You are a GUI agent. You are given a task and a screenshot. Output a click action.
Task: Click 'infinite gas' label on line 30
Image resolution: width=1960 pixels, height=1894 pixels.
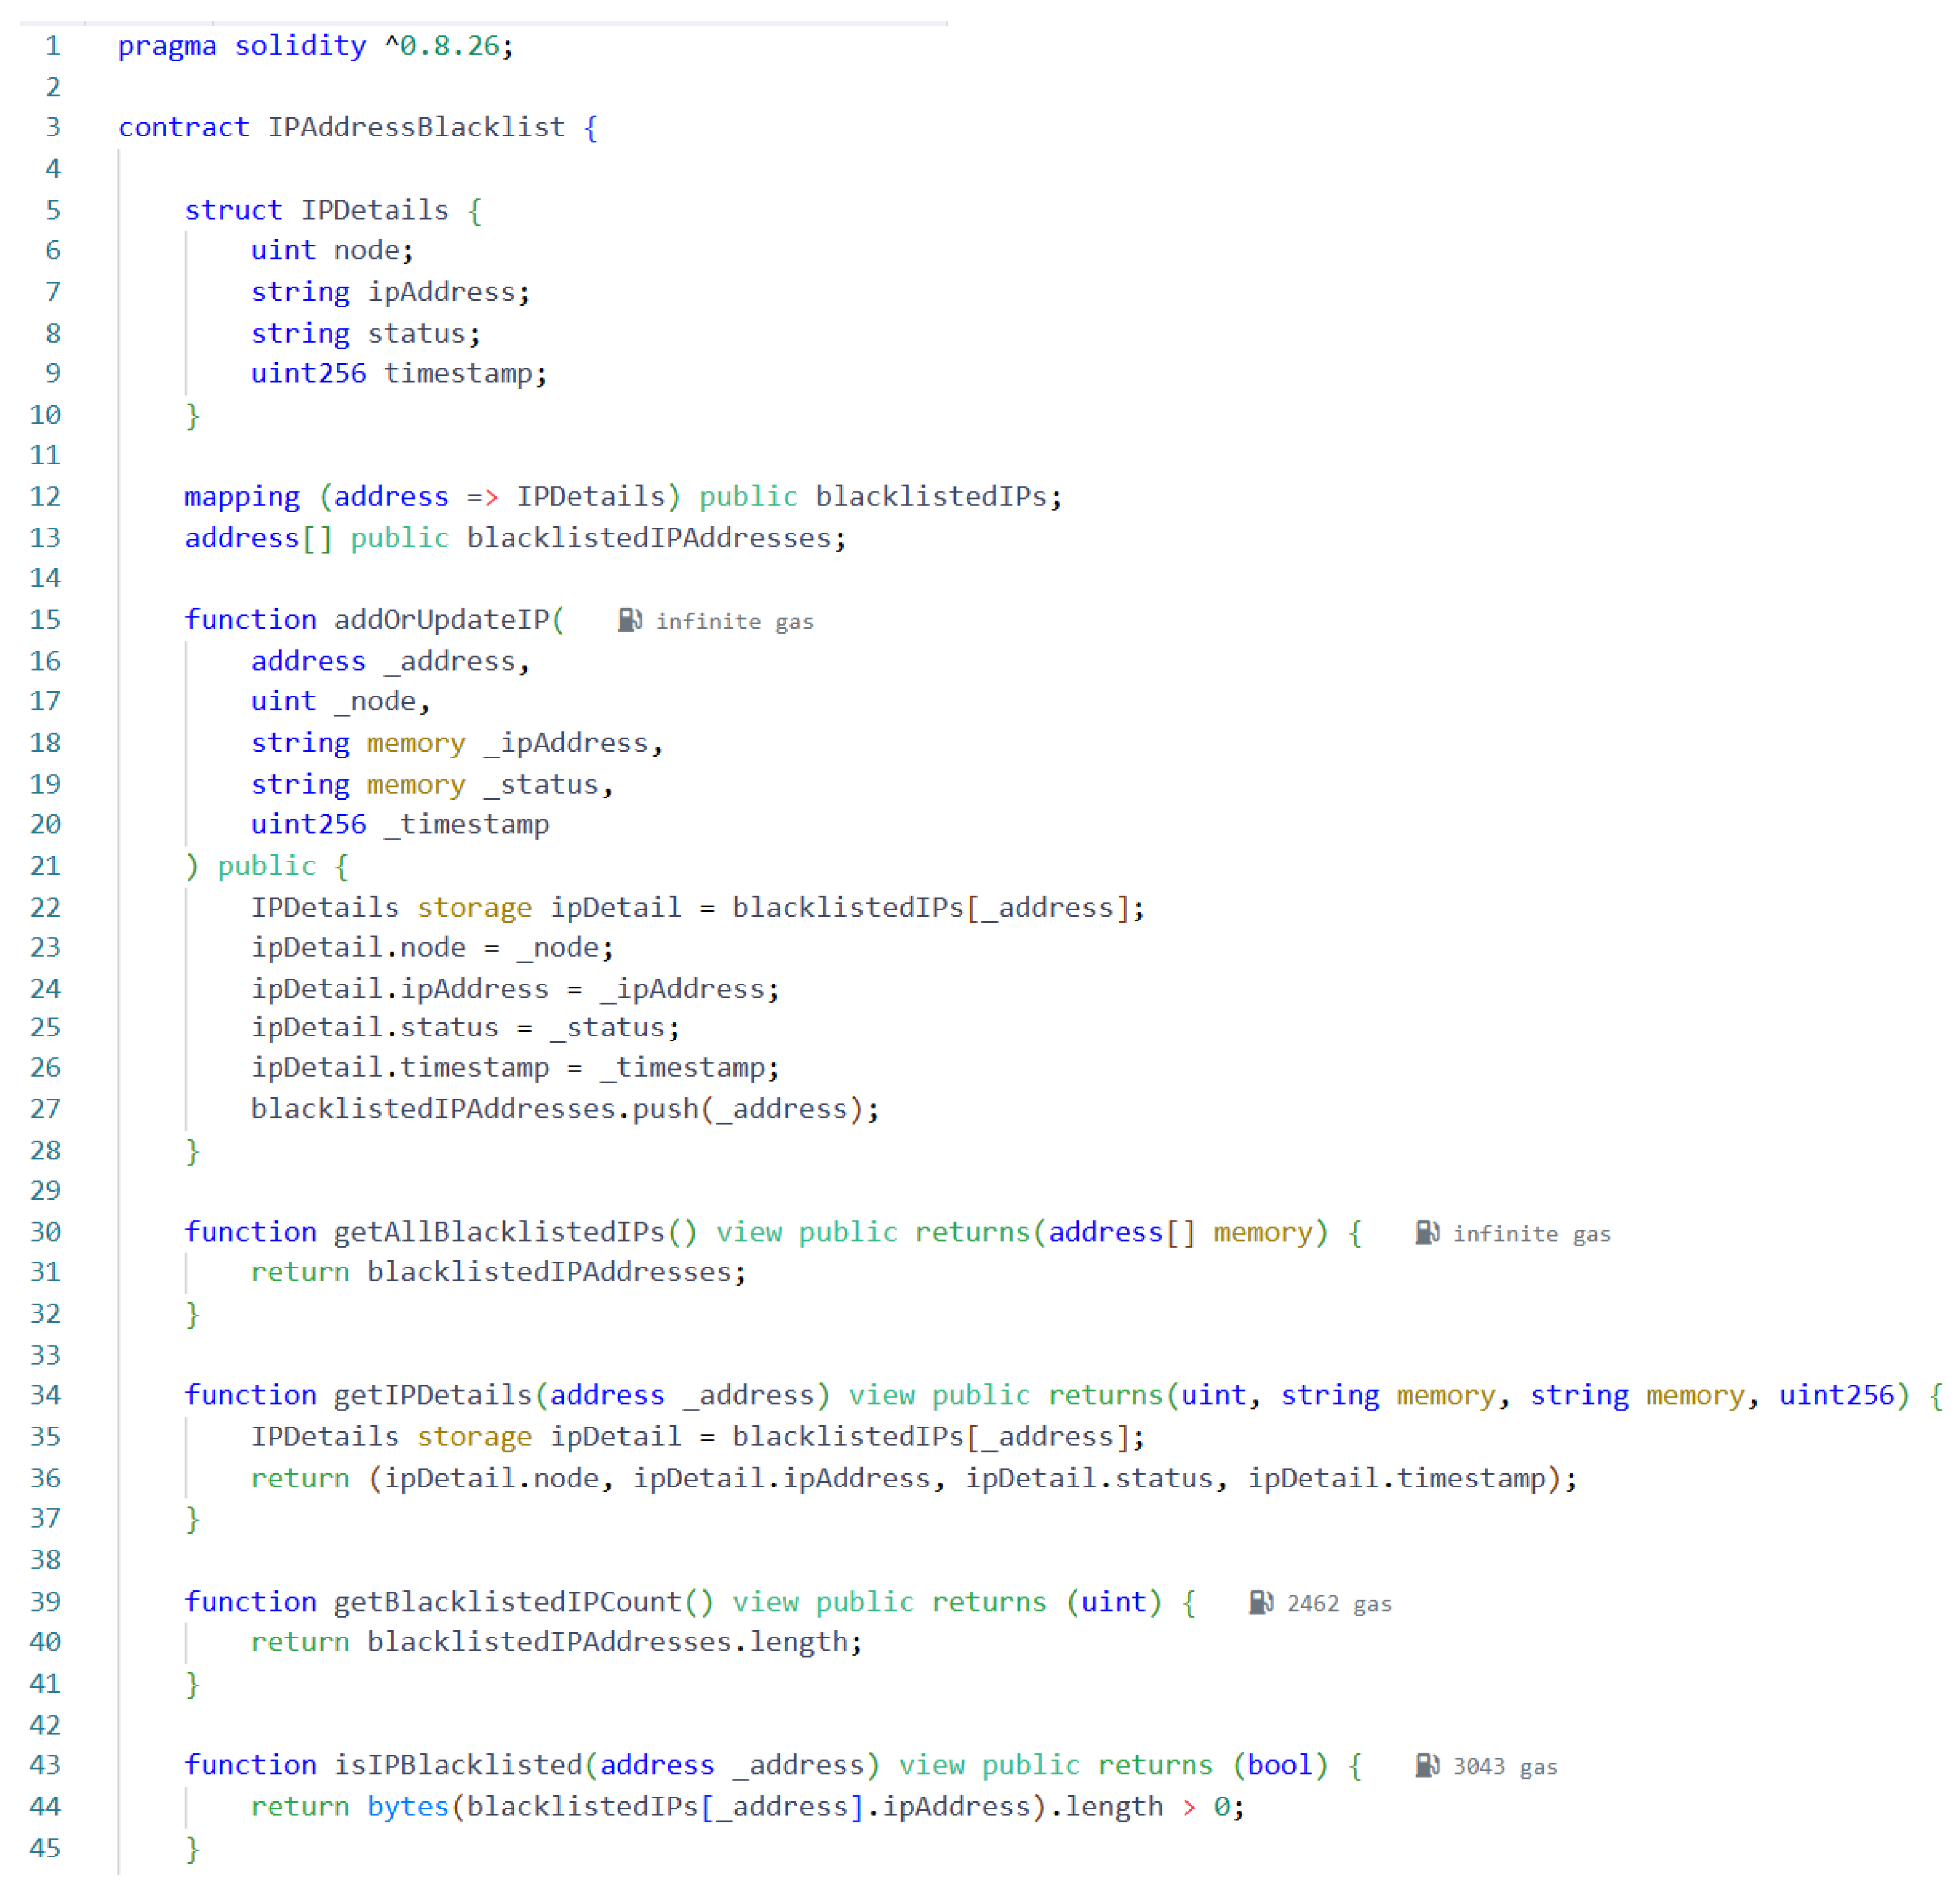point(1531,1234)
